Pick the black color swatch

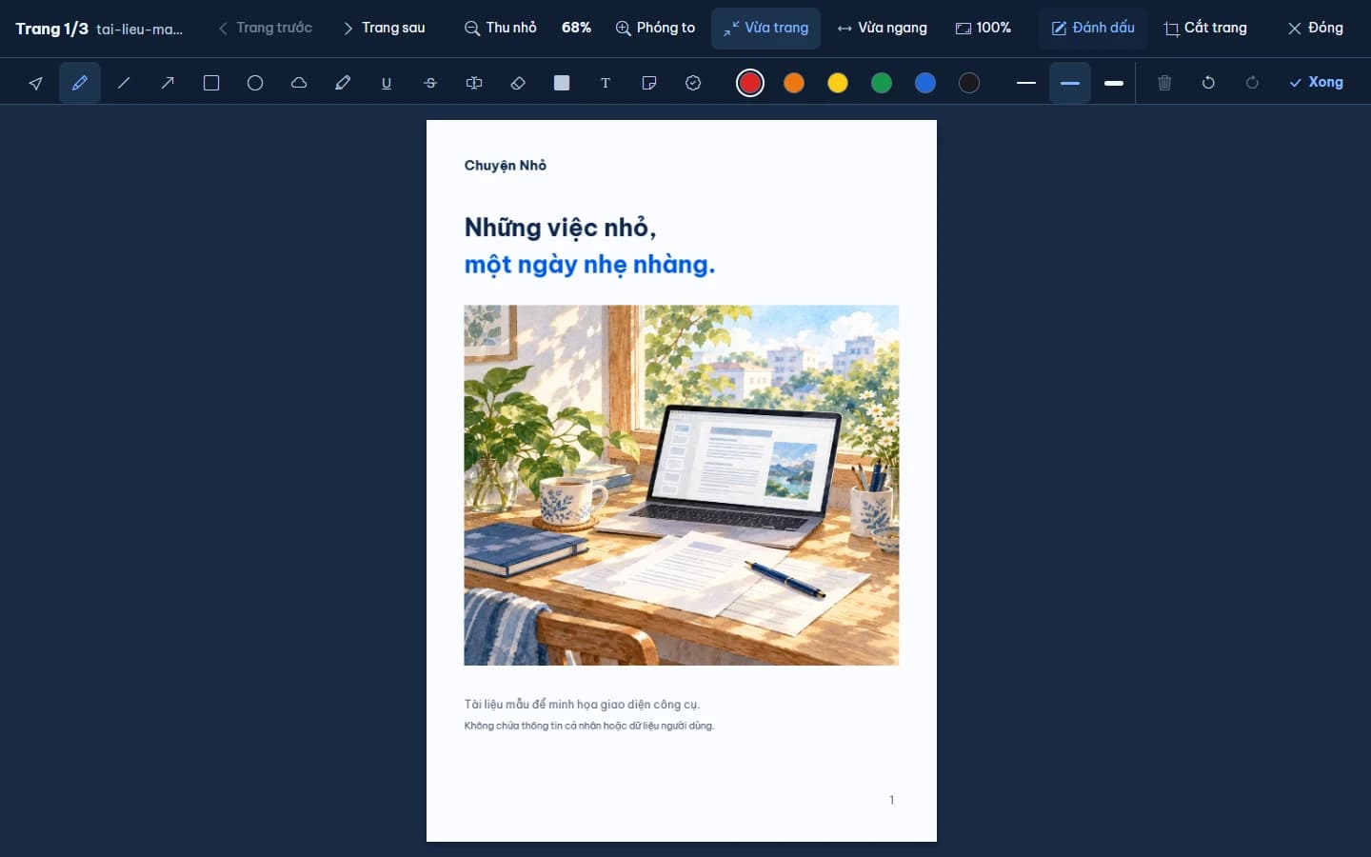click(x=969, y=83)
